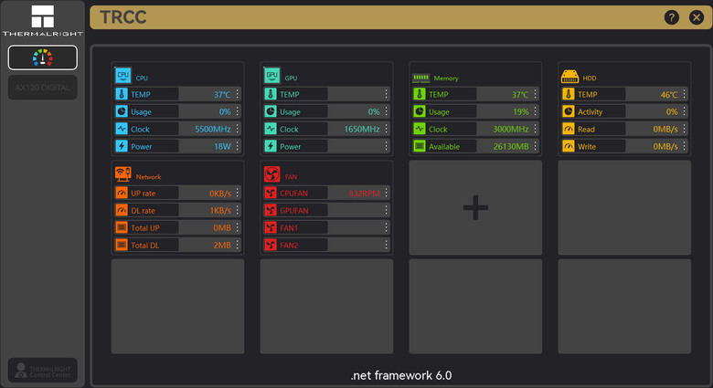Screen dimensions: 713x388
Task: Click the GPU panel header icon
Action: pyautogui.click(x=271, y=76)
